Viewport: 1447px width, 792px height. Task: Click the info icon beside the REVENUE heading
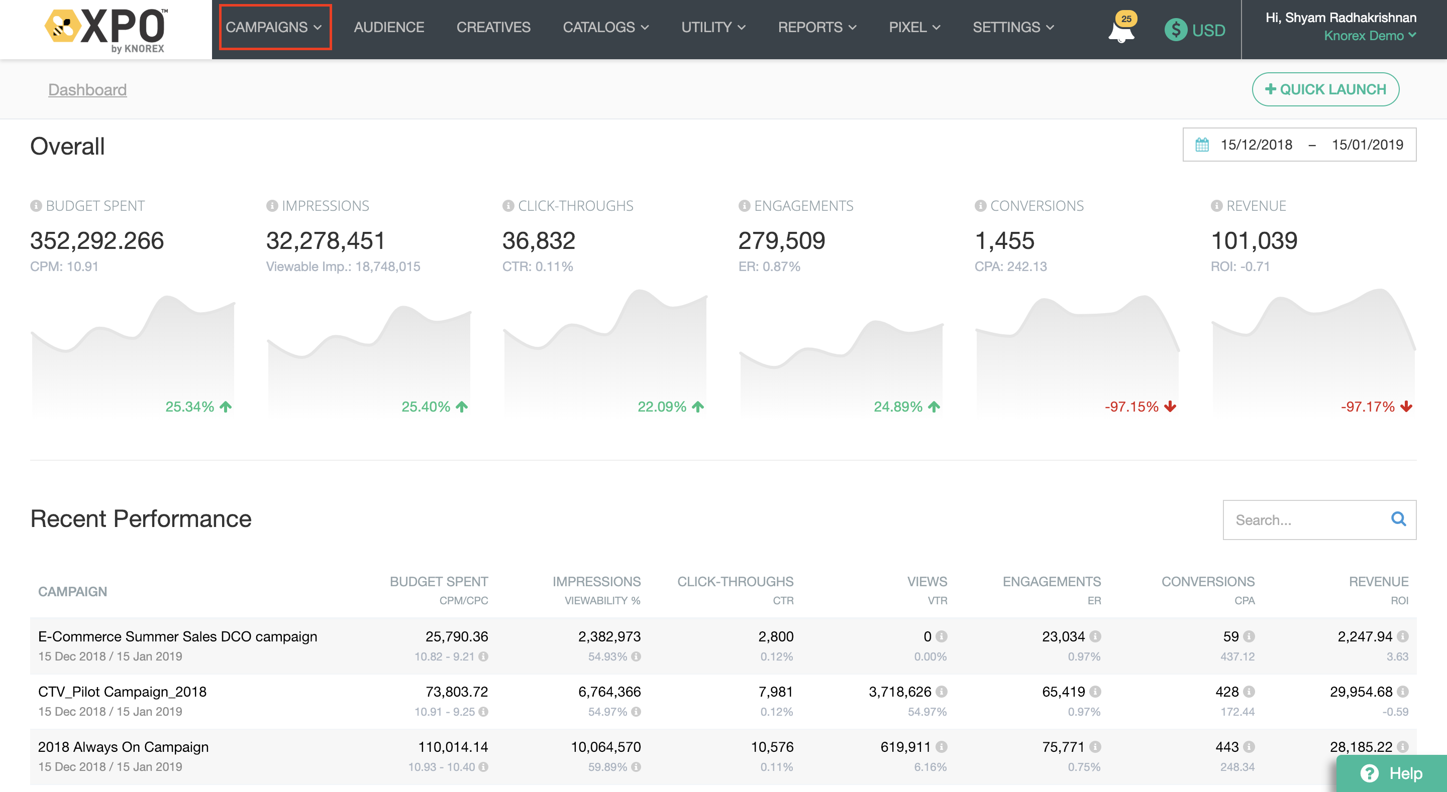tap(1216, 206)
